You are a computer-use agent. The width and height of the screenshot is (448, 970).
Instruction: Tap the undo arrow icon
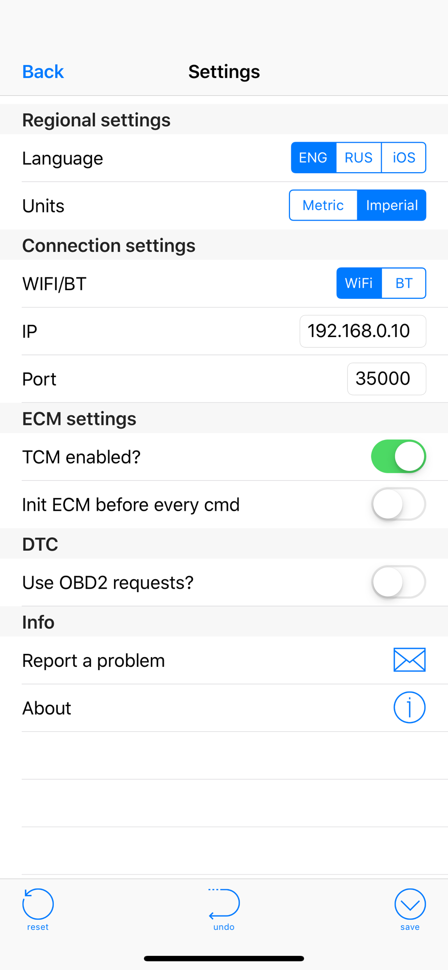pos(224,904)
